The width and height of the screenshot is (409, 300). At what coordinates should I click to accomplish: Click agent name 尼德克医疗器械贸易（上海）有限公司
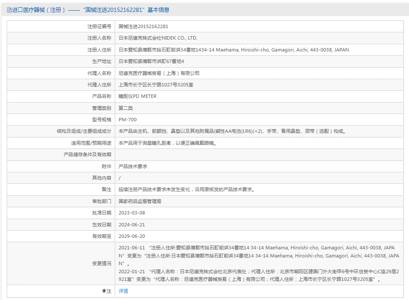tap(159, 73)
